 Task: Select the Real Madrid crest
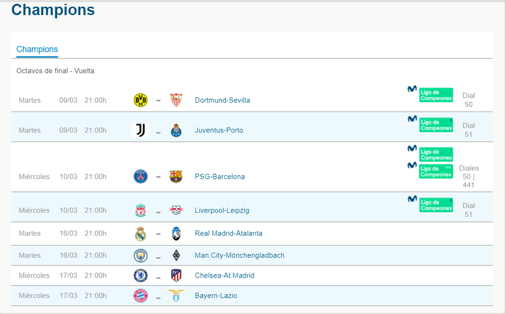click(x=141, y=233)
